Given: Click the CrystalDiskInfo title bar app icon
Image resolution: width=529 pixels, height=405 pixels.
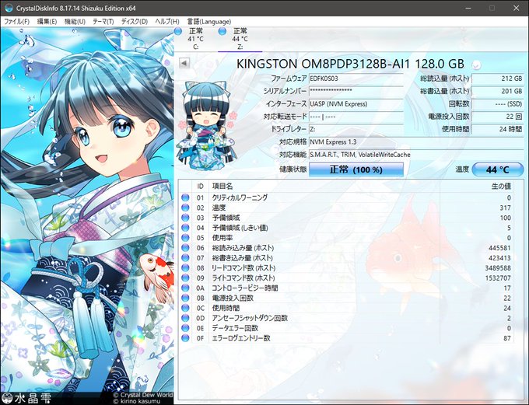Looking at the screenshot, I should (x=9, y=8).
